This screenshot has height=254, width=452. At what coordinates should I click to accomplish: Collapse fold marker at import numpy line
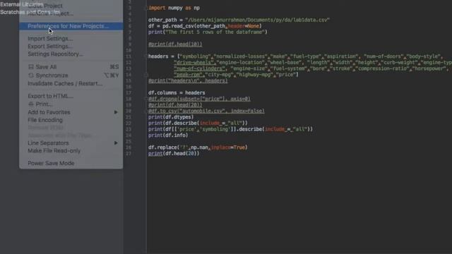tap(145, 8)
